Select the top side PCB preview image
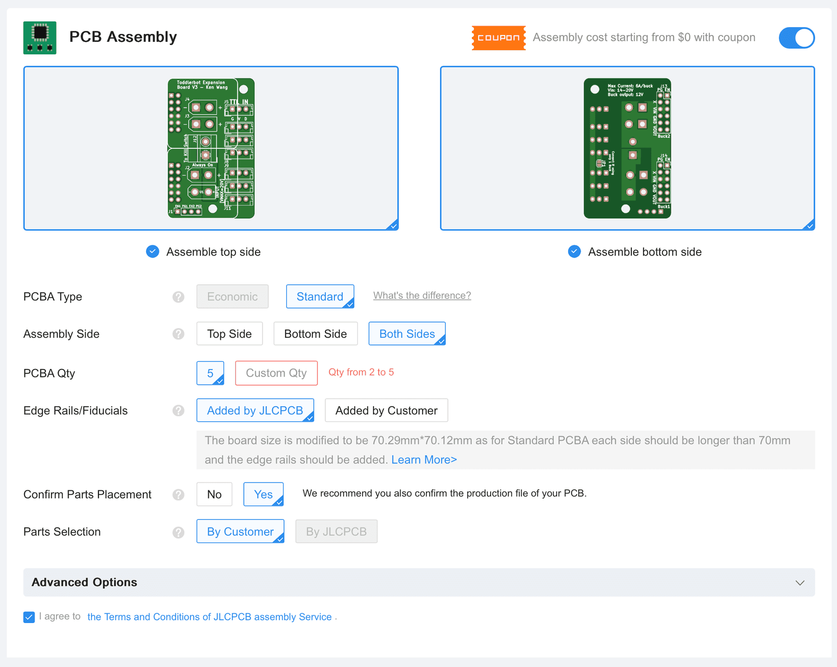Viewport: 837px width, 667px height. (211, 148)
